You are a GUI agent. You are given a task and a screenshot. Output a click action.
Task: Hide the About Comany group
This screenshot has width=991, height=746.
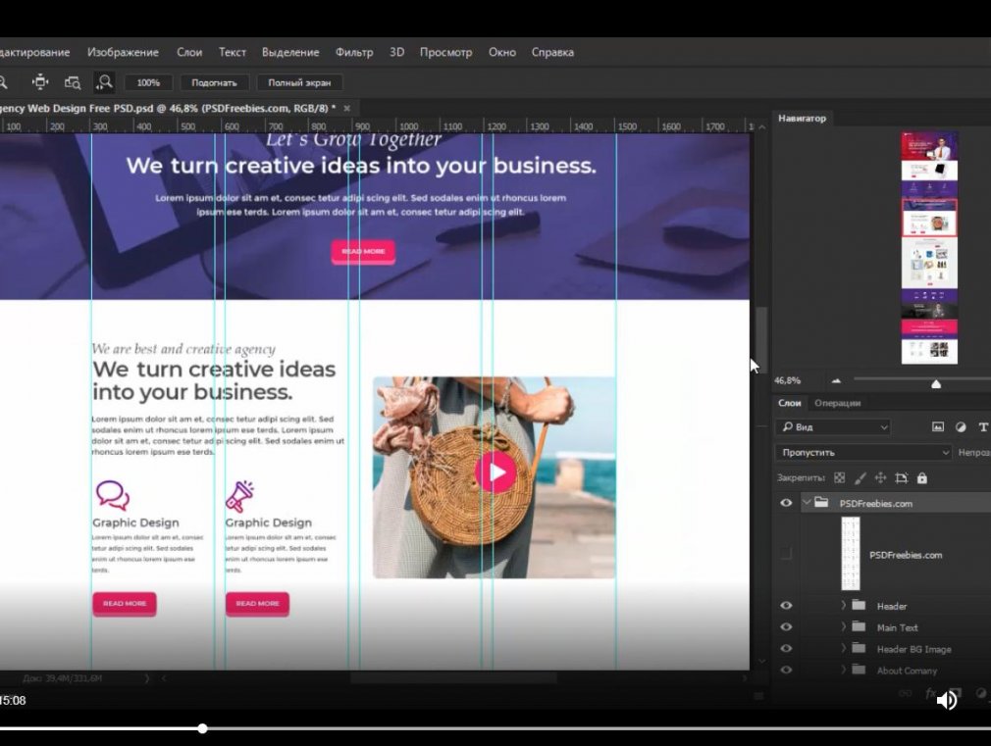pos(786,670)
